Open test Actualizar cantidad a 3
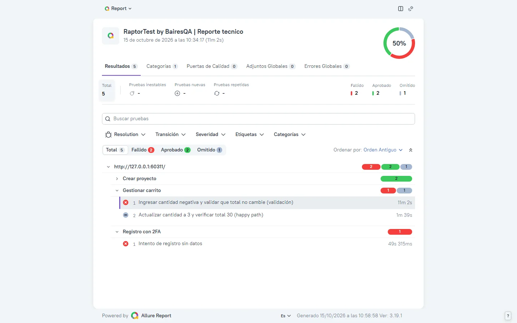517x323 pixels. [267, 215]
